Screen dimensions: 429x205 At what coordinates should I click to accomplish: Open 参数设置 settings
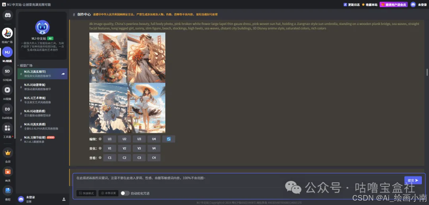pyautogui.click(x=108, y=193)
